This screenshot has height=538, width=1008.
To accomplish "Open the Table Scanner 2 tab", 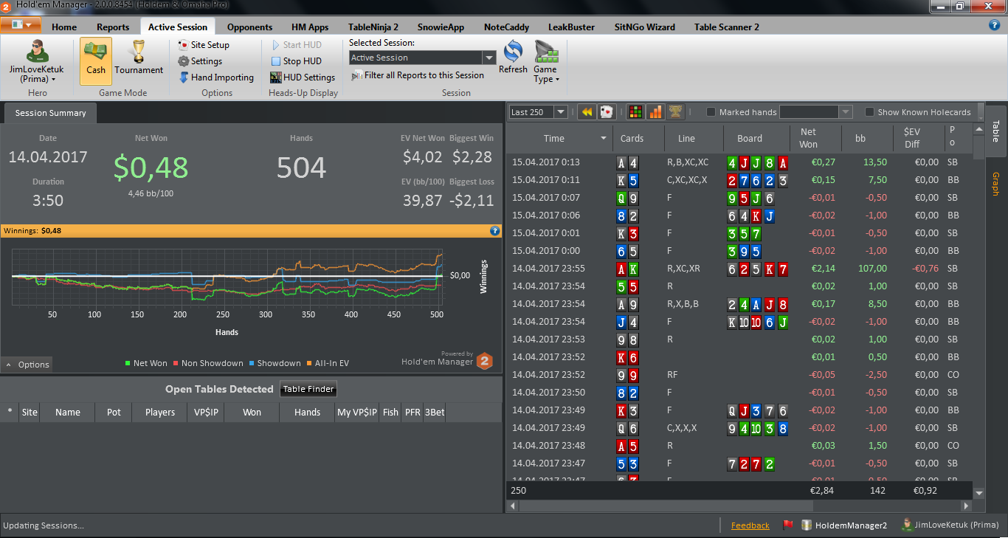I will click(x=727, y=27).
